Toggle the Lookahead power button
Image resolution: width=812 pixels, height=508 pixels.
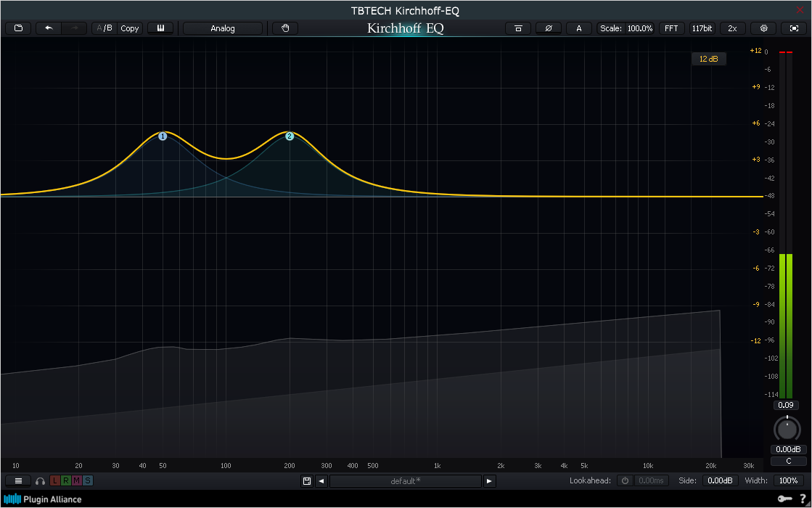(x=625, y=480)
